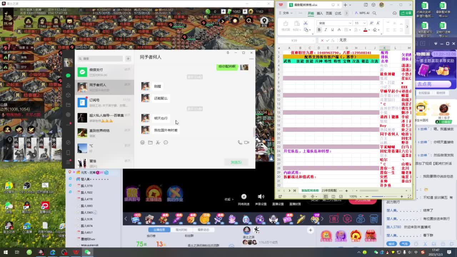Switch to the 页面 ribbon tab
457x257 pixels.
click(x=329, y=13)
